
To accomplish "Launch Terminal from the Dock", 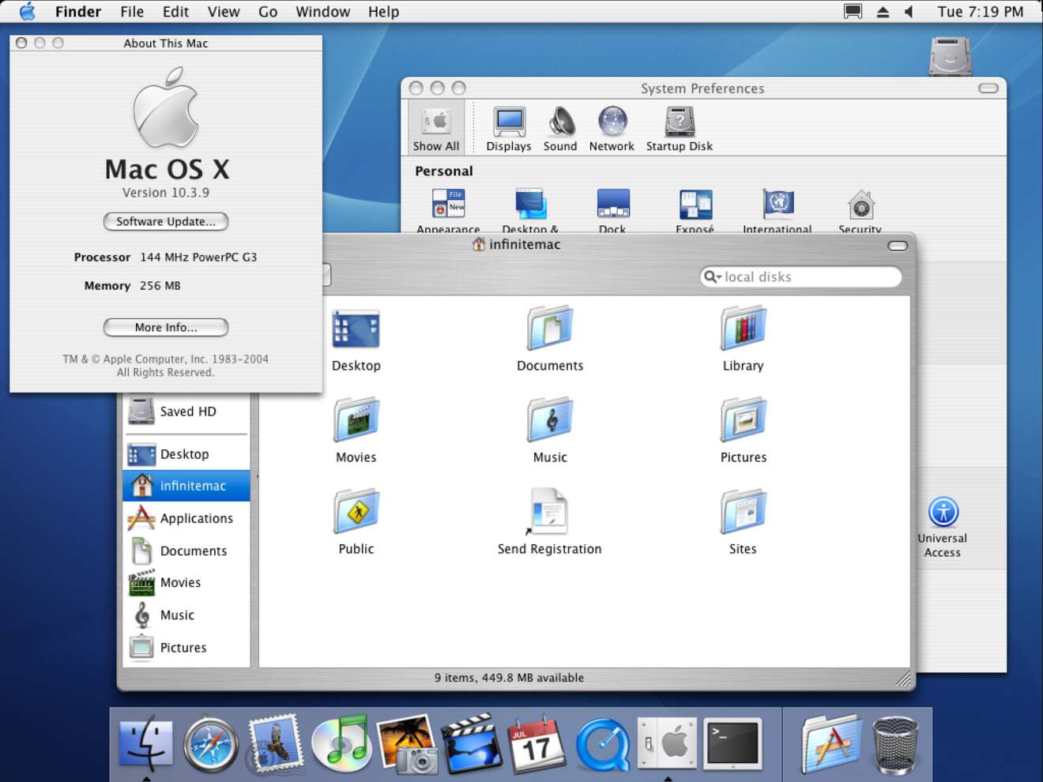I will (732, 743).
